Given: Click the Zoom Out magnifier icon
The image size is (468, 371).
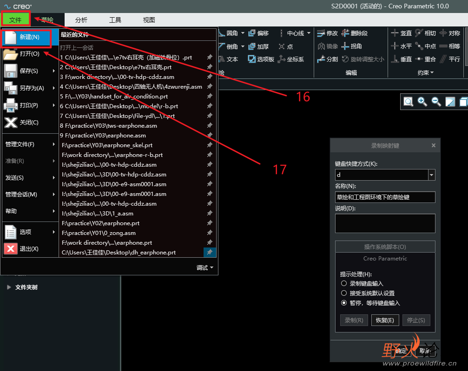Looking at the screenshot, I should (436, 102).
